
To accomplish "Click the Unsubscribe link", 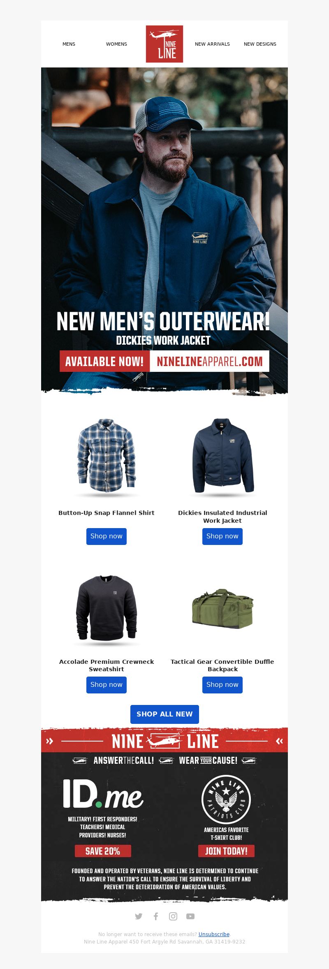I will tap(214, 934).
